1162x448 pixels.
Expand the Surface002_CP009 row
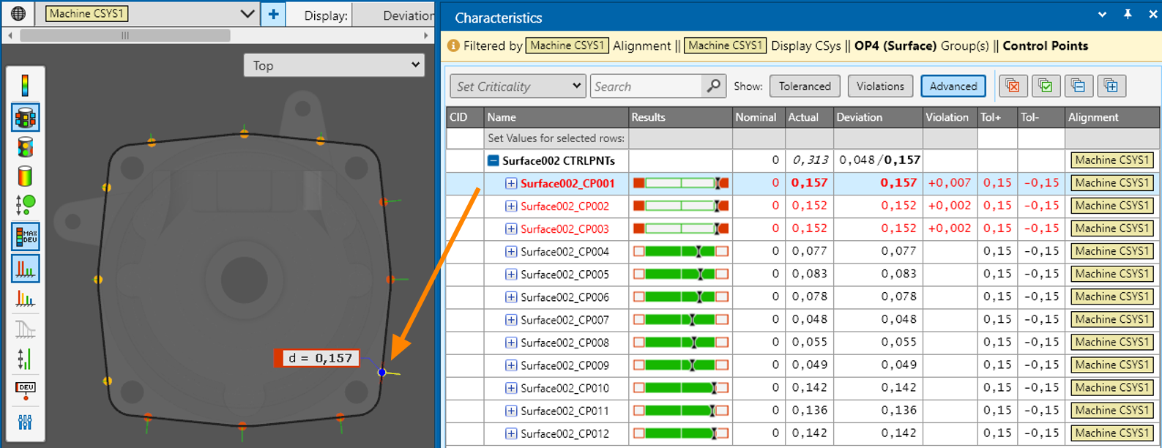[511, 365]
